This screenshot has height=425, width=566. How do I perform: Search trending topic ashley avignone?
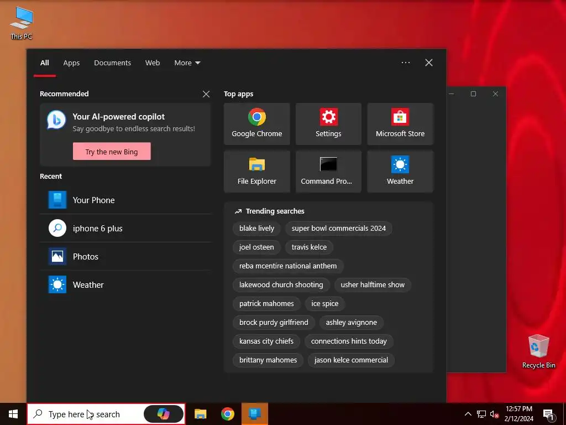pyautogui.click(x=351, y=323)
